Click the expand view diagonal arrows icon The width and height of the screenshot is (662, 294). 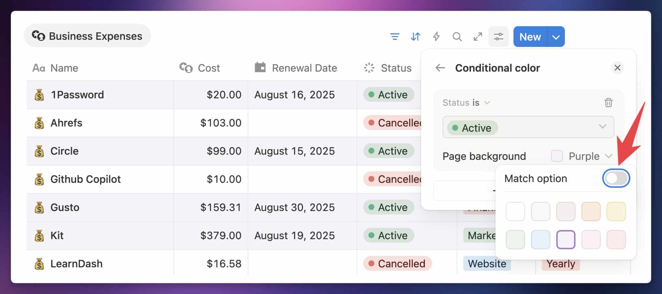477,37
